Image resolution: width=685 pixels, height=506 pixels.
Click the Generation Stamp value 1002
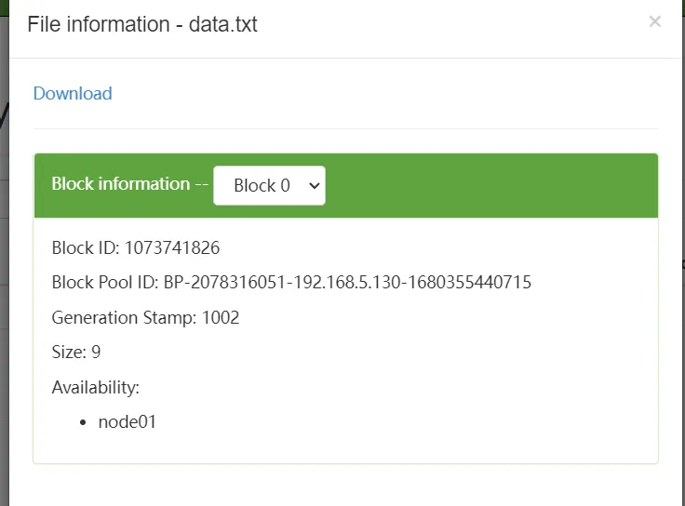tap(221, 317)
